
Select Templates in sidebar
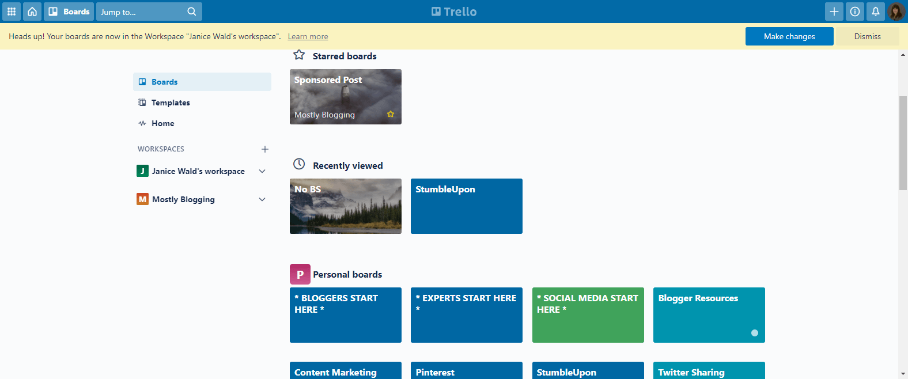coord(202,103)
